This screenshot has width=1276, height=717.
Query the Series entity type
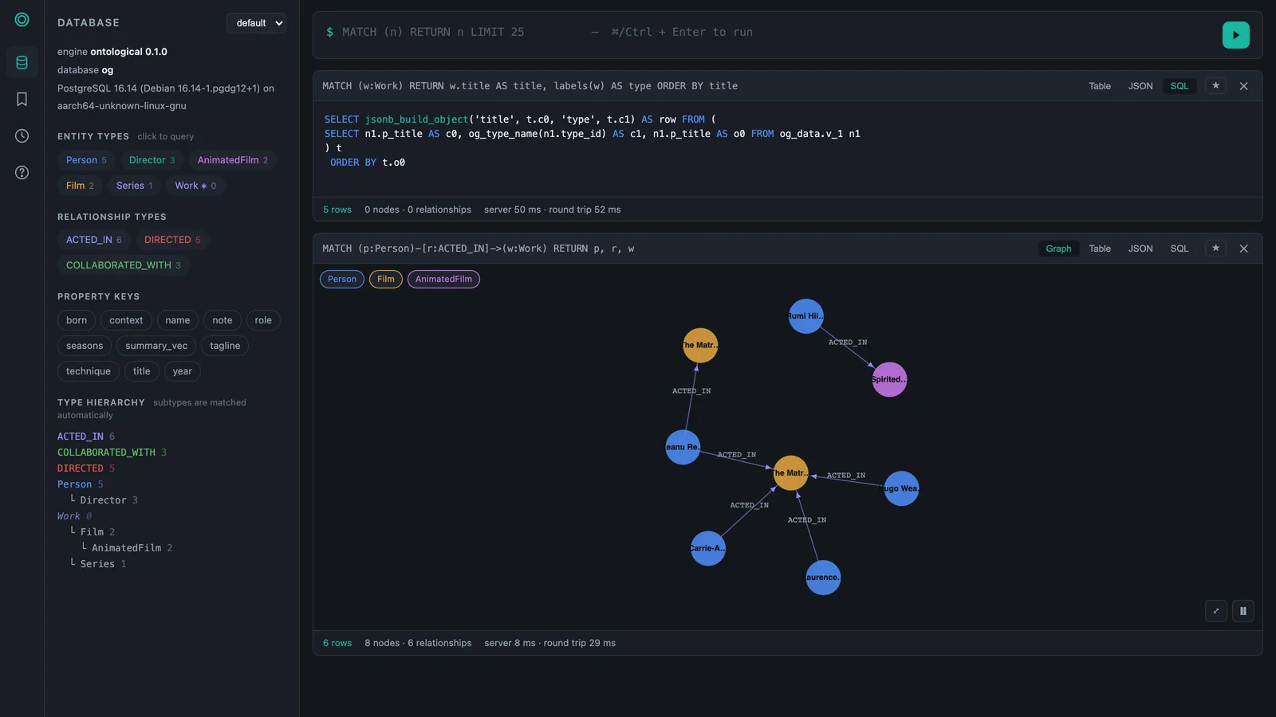click(x=134, y=186)
